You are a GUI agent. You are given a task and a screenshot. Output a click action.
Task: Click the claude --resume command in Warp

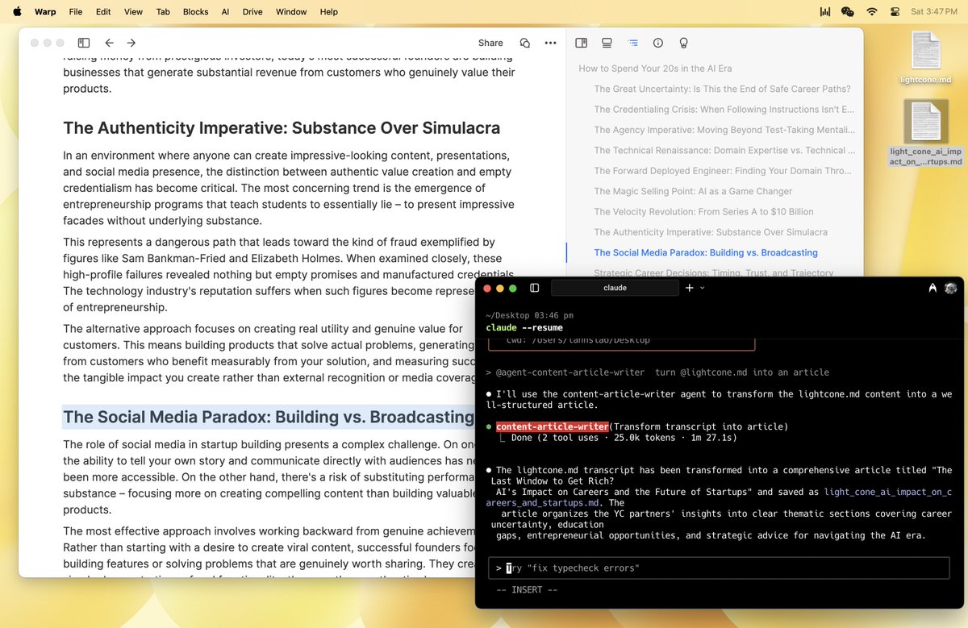coord(524,327)
